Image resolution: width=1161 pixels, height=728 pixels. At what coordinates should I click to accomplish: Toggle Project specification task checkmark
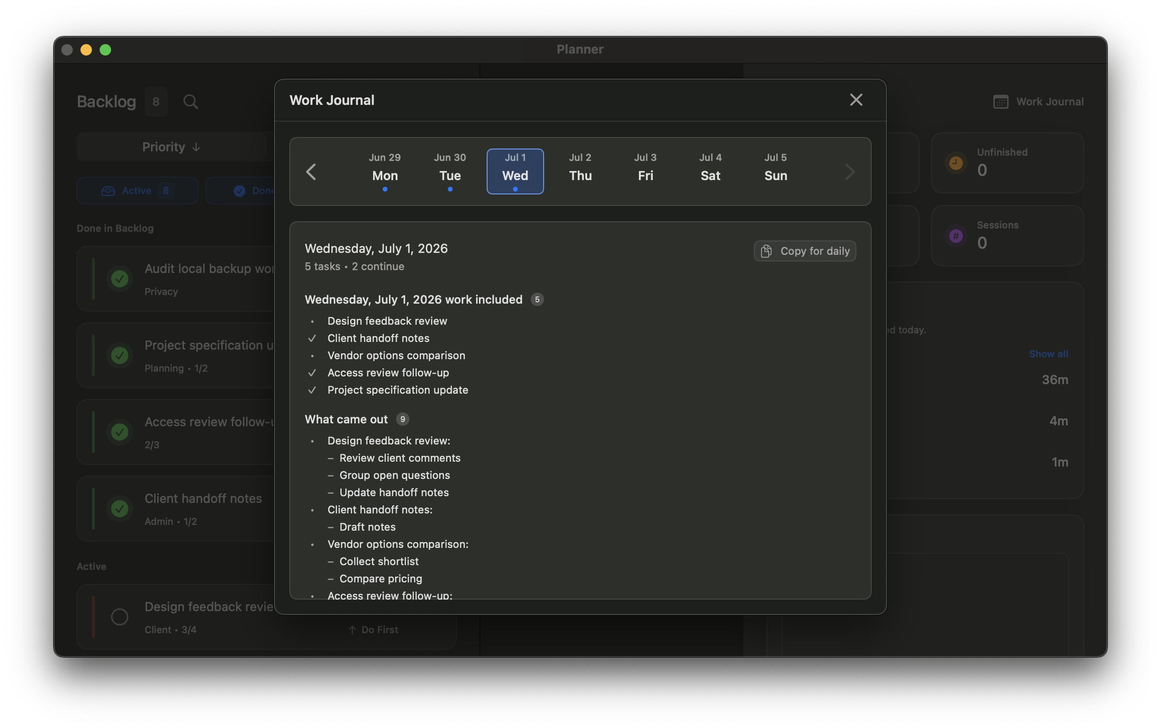click(119, 355)
